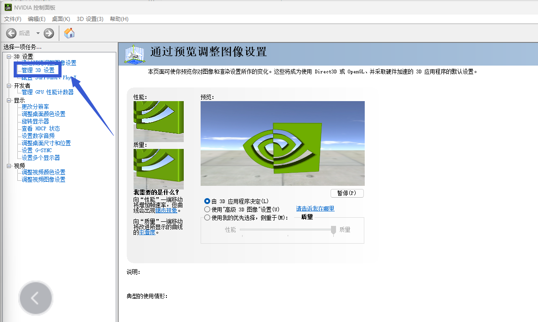This screenshot has width=538, height=322.
Task: Open the 桌面(K) menu
Action: click(x=61, y=19)
